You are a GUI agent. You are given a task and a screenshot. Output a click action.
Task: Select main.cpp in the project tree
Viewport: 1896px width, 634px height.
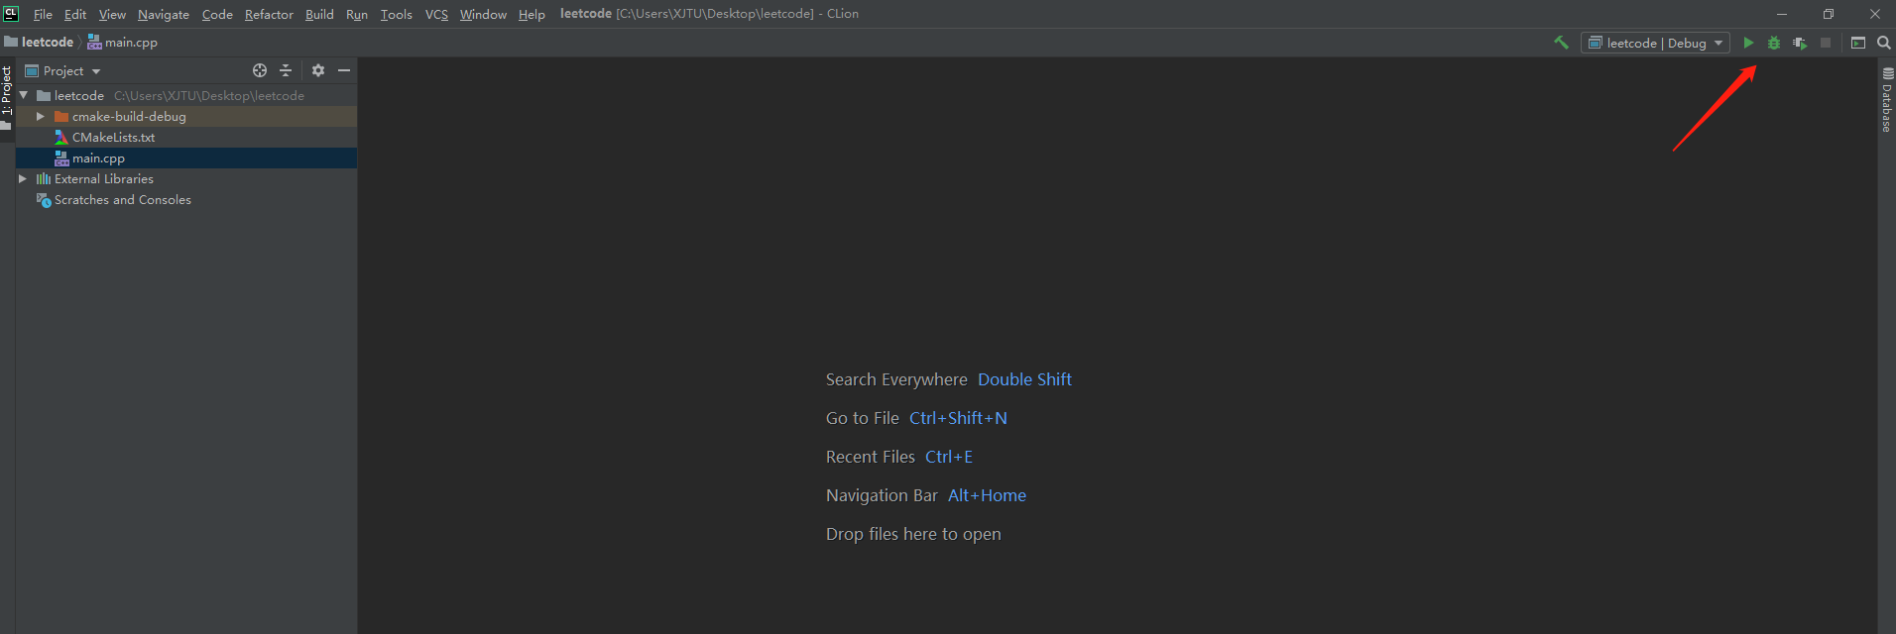[186, 158]
